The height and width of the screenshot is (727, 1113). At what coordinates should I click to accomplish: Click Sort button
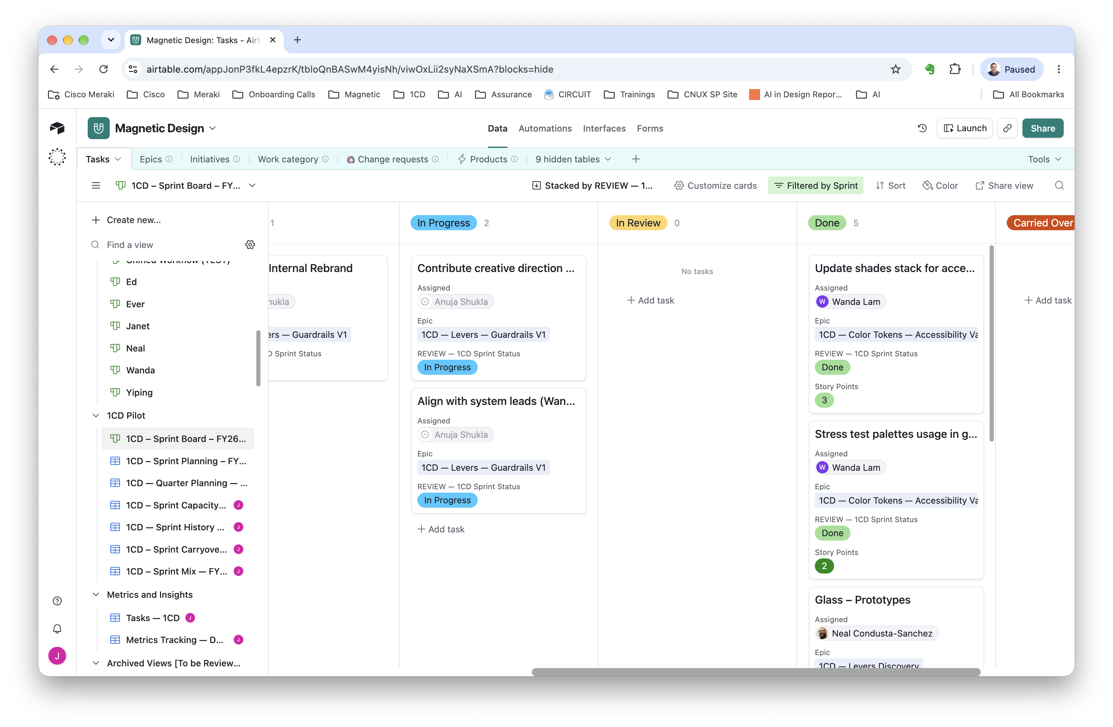(x=890, y=186)
